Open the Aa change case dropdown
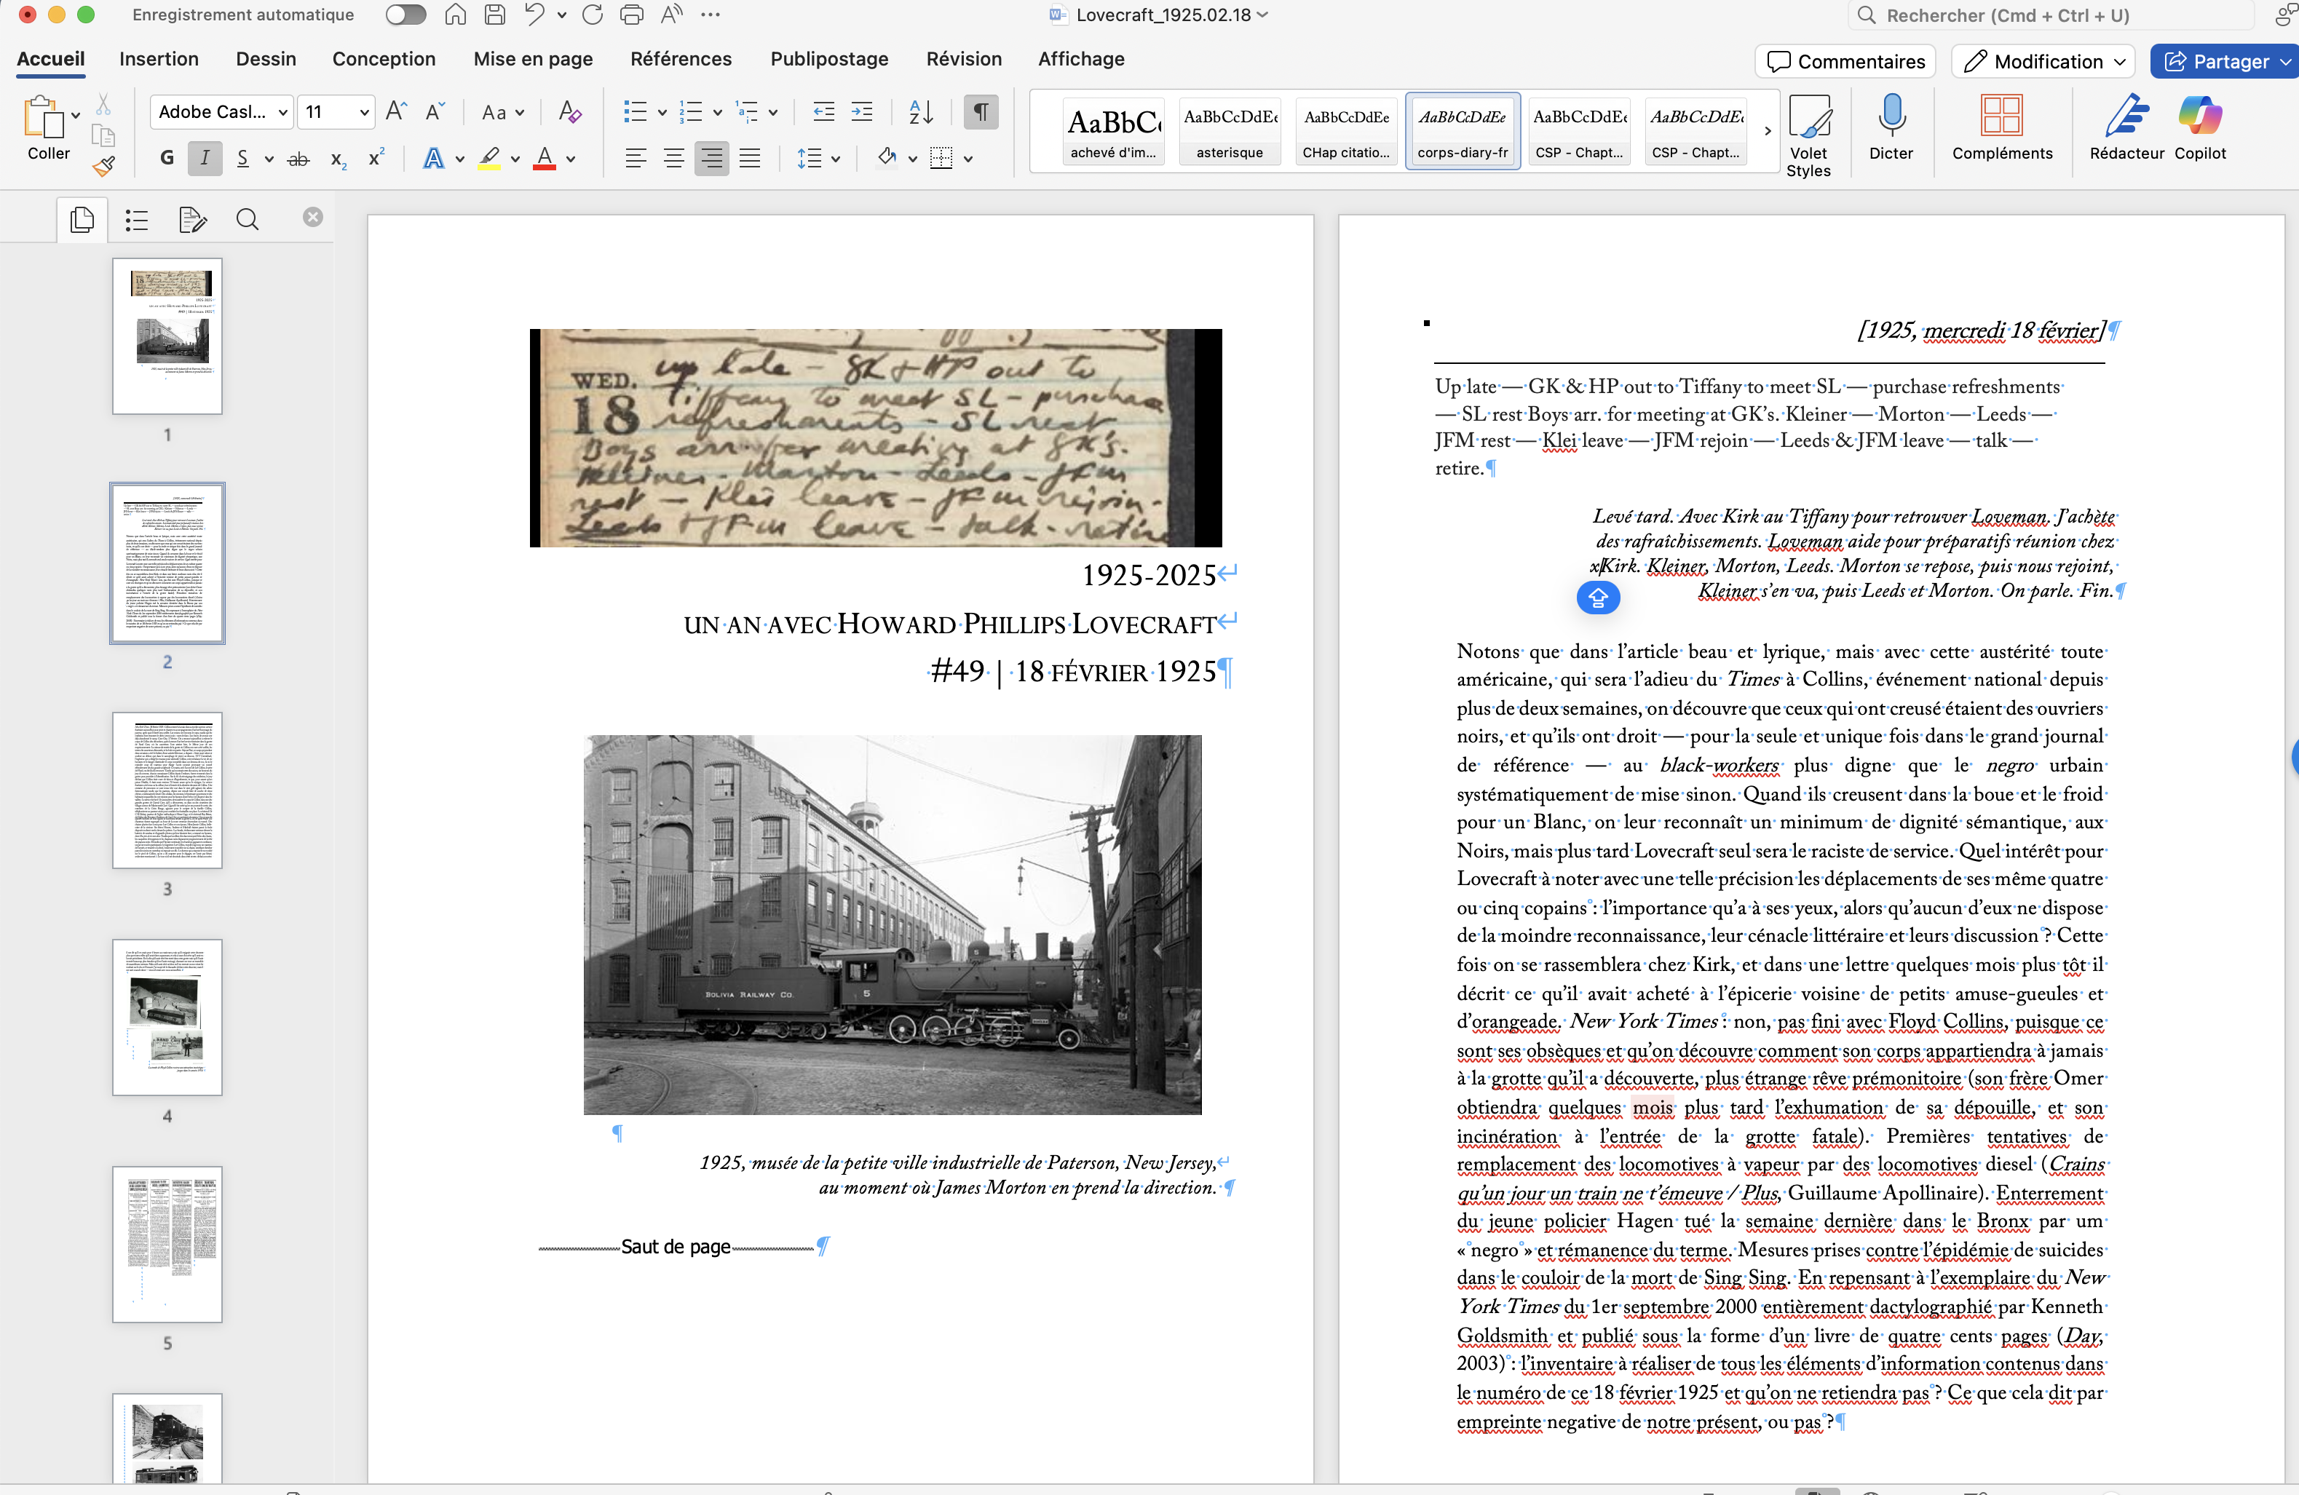Image resolution: width=2299 pixels, height=1495 pixels. pos(502,112)
